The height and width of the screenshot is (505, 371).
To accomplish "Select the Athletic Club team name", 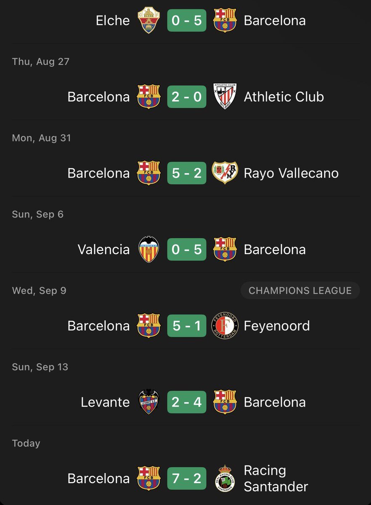I will pos(284,97).
